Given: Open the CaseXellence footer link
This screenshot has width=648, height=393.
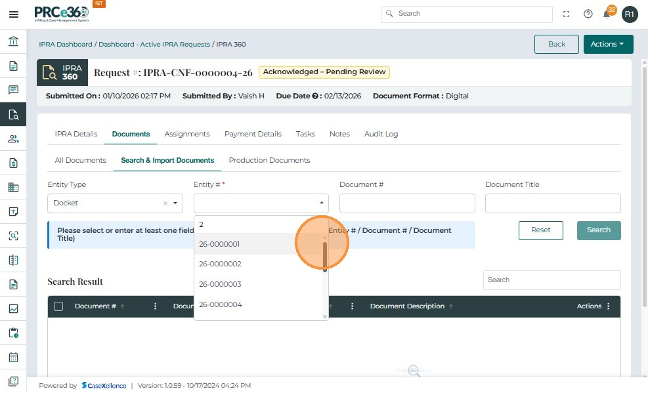Looking at the screenshot, I should (x=104, y=386).
